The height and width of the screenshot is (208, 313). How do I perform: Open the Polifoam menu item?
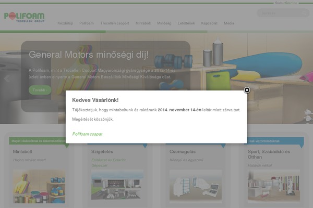pyautogui.click(x=87, y=23)
